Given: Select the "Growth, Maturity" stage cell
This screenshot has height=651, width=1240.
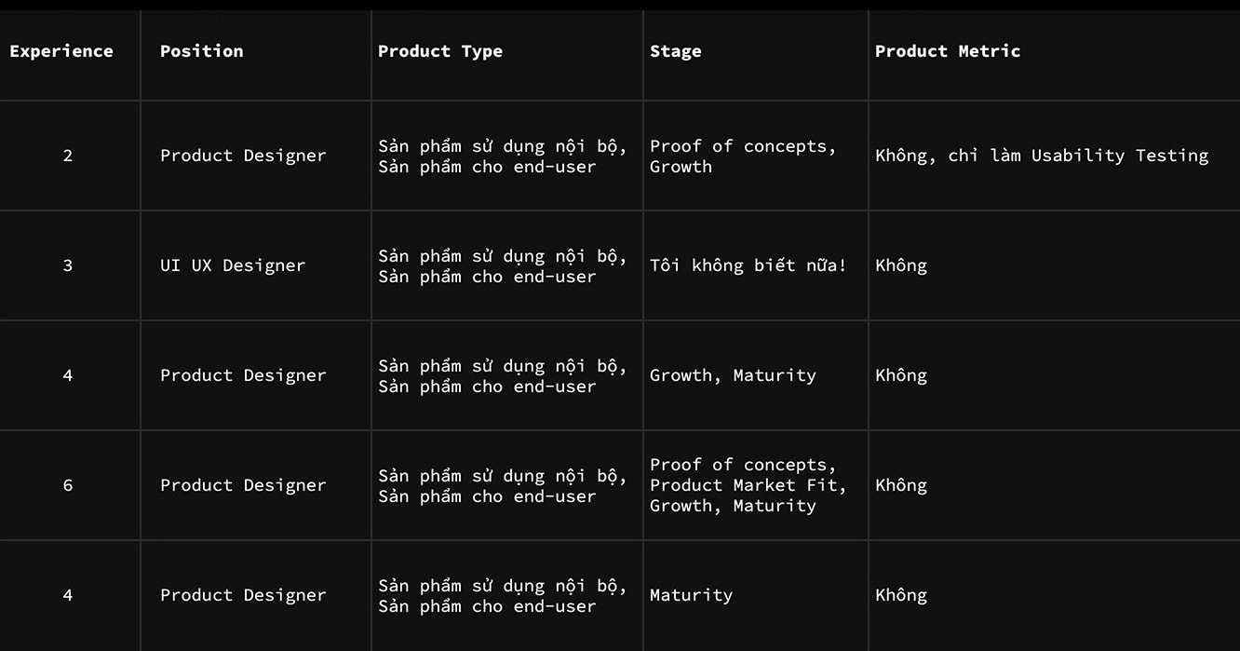Looking at the screenshot, I should point(732,375).
